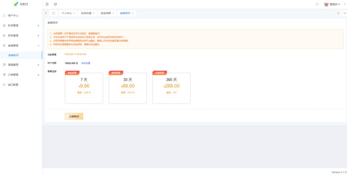Image resolution: width=347 pixels, height=175 pixels.
Task: Click the 立即购买 button
Action: 74,116
